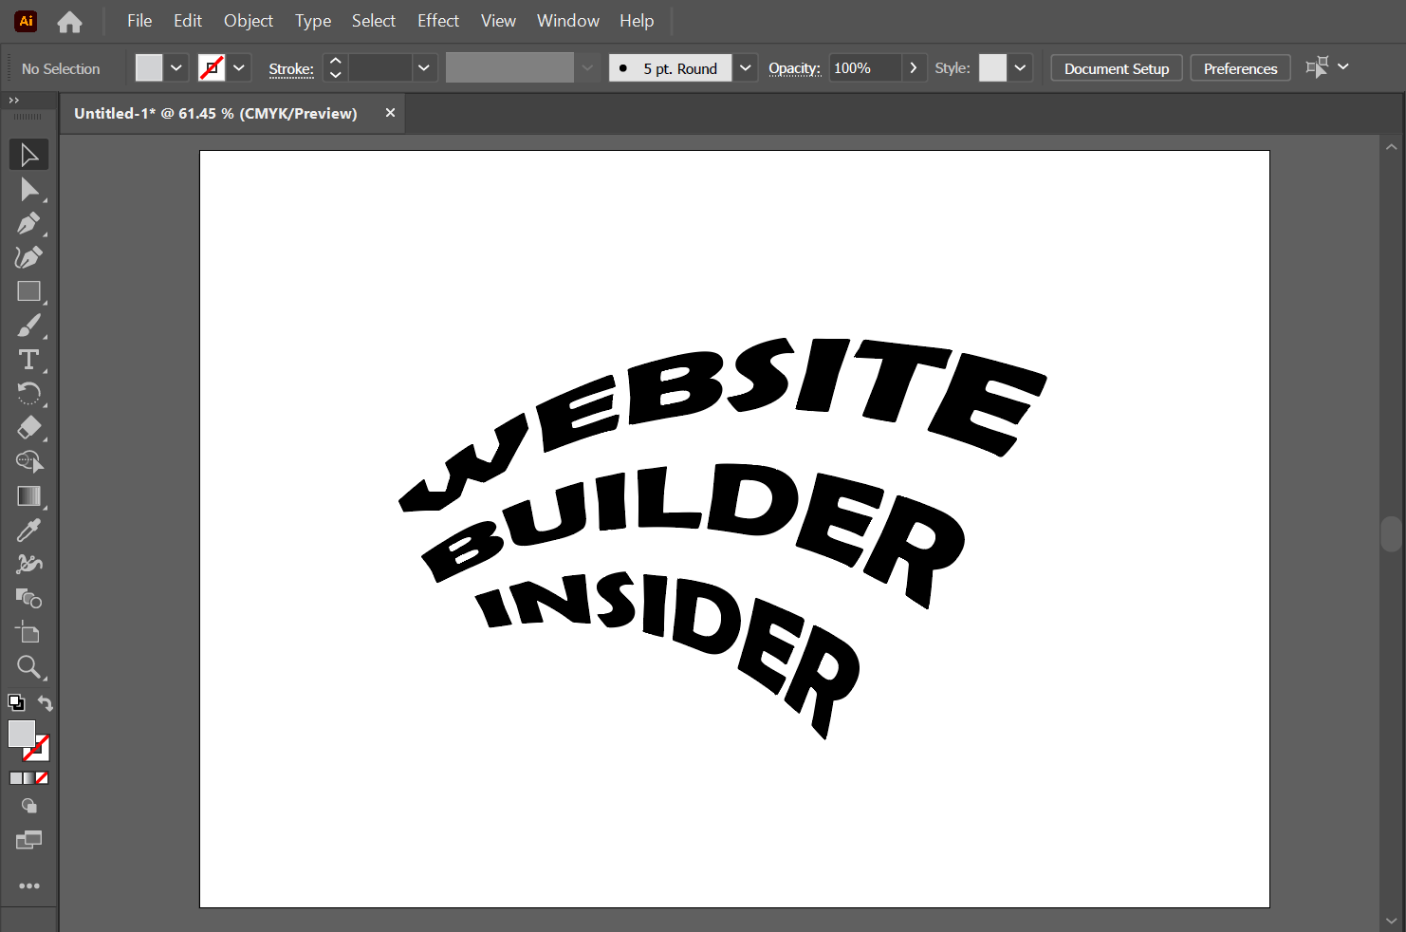Choose the Type tool
1406x932 pixels.
coord(28,360)
